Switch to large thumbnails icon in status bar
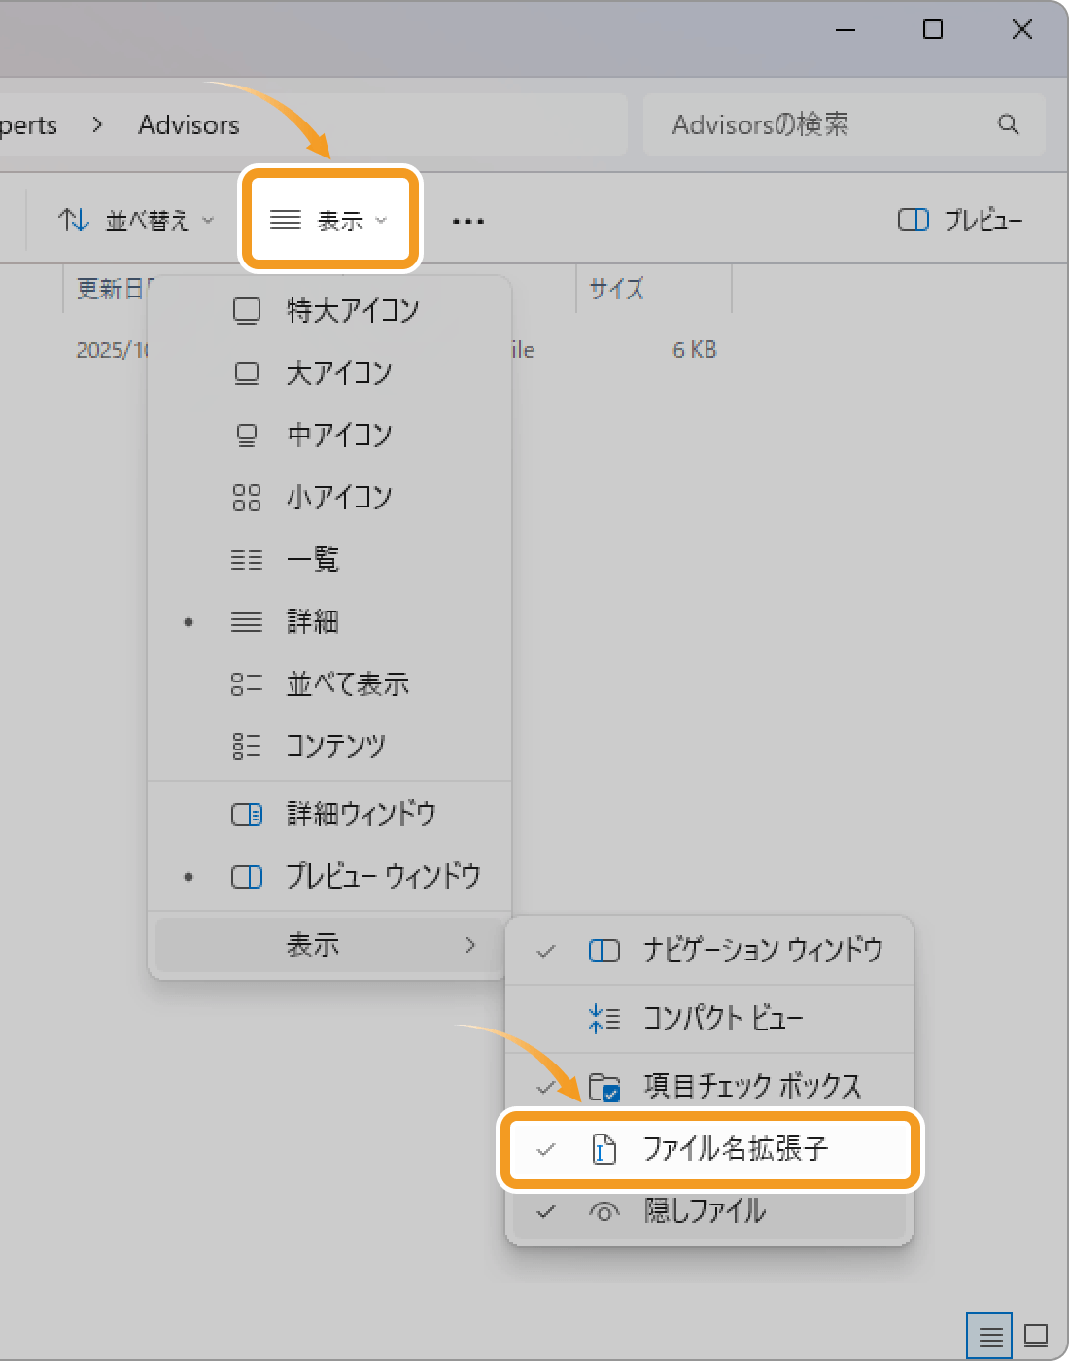Viewport: 1069px width, 1361px height. click(1036, 1336)
